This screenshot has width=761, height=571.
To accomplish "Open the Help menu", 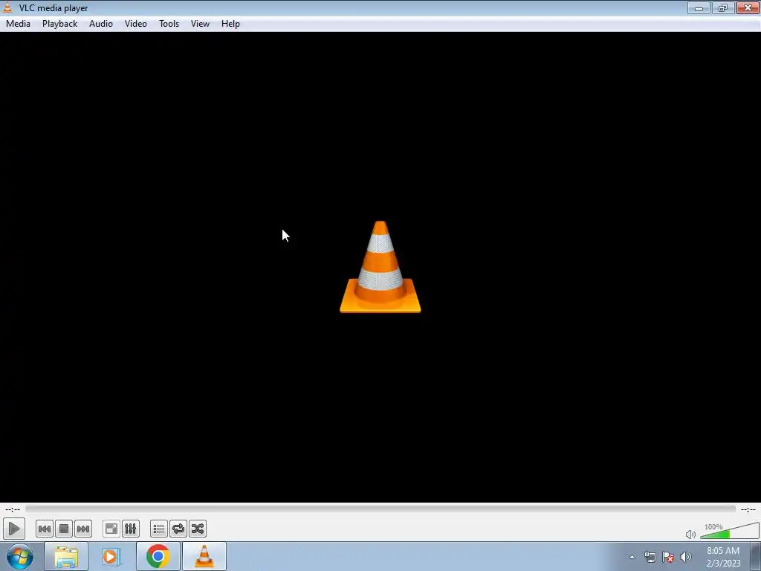I will tap(230, 24).
